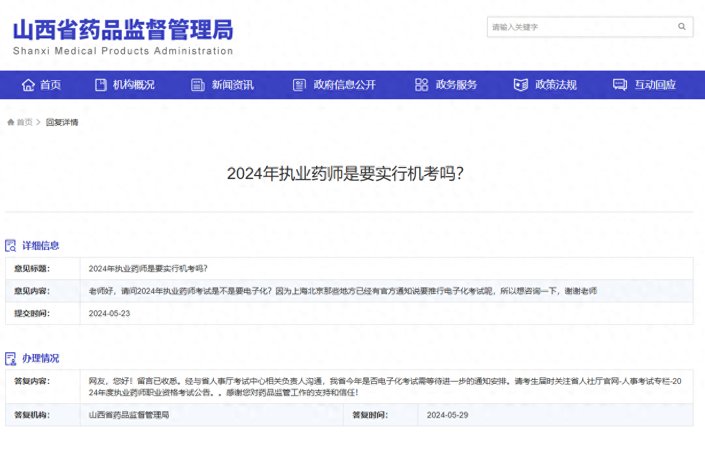Click the 答复时间 label cell

381,415
